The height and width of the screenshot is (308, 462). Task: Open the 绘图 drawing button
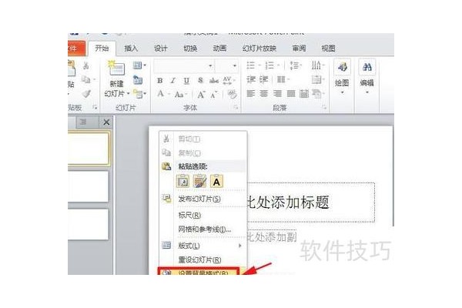click(342, 77)
